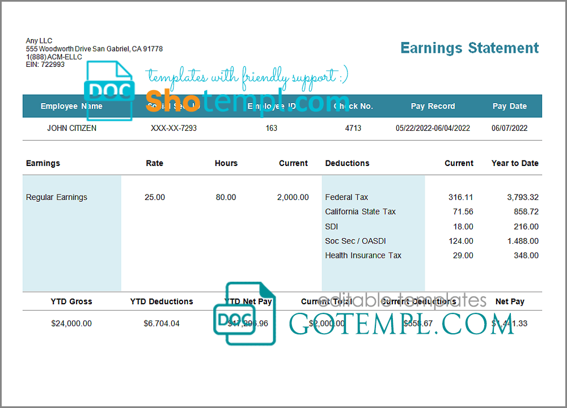Image resolution: width=567 pixels, height=408 pixels.
Task: Select the YTD Gross value $24,000.00
Action: (x=71, y=324)
